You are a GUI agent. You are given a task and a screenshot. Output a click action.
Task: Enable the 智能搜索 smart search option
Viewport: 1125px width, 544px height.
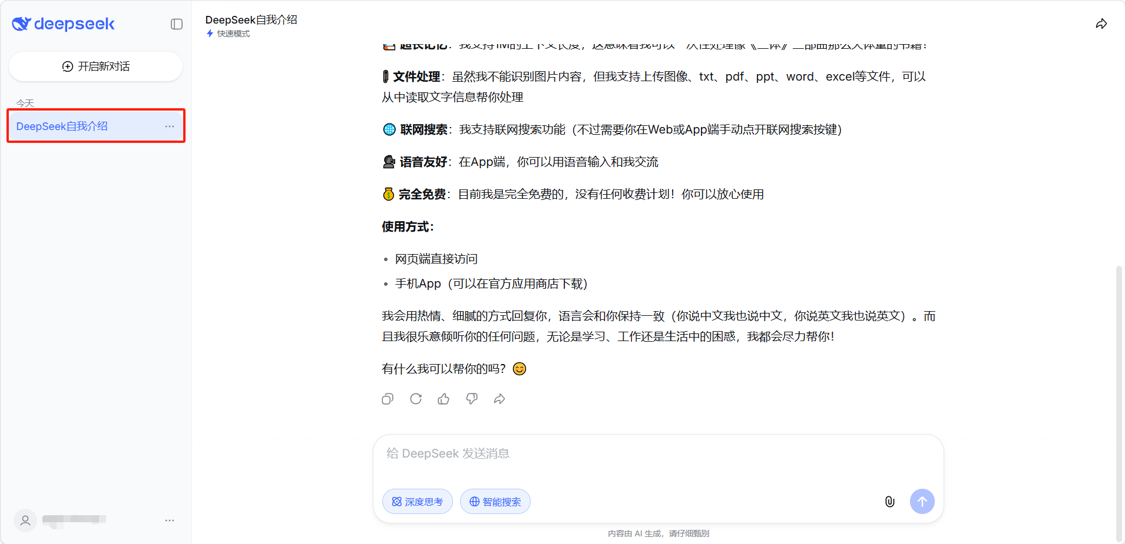(495, 502)
